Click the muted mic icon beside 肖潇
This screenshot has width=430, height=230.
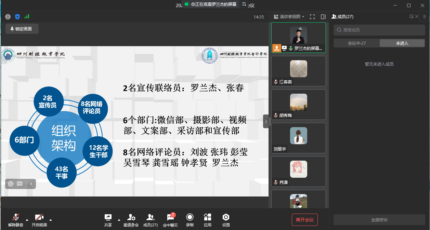[x=275, y=182]
